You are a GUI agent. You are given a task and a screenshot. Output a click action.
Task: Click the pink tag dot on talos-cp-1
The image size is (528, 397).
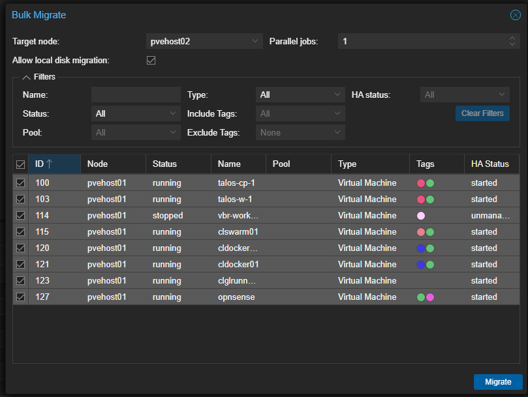[422, 183]
